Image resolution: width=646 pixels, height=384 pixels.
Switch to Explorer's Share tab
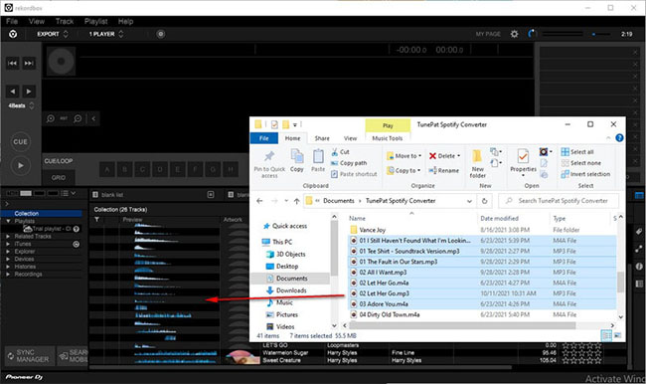(322, 138)
